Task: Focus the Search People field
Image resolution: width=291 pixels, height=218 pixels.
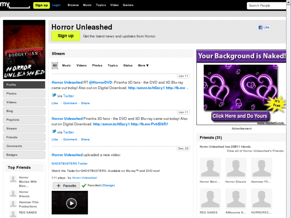Action: [x=267, y=6]
